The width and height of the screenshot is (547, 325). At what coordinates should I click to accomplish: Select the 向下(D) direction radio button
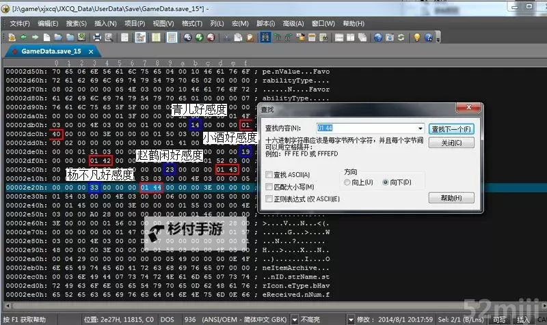[x=386, y=182]
